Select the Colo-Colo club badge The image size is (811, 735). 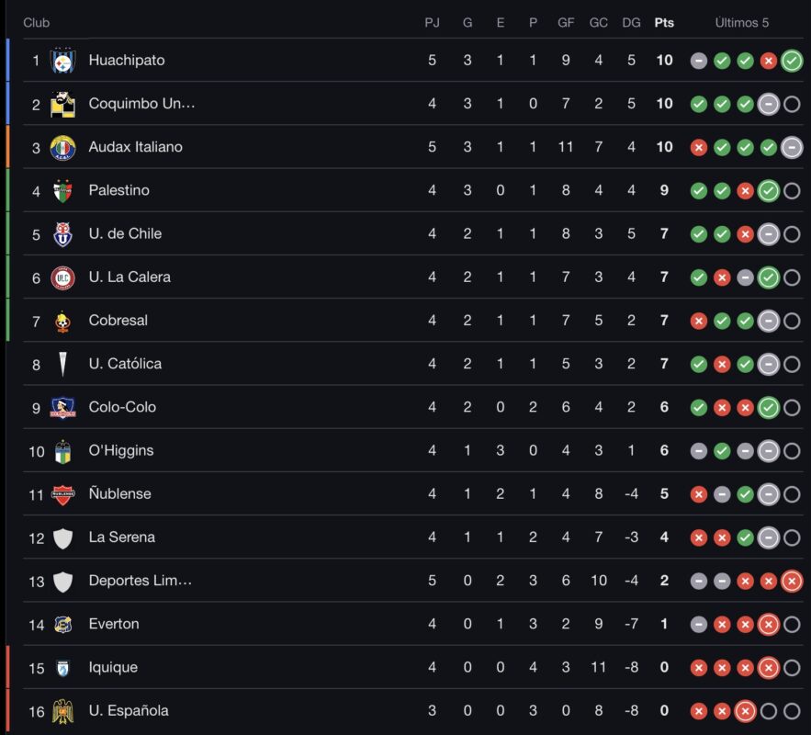click(x=64, y=406)
